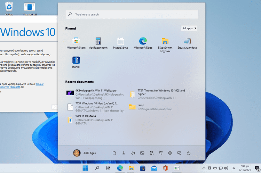Click AKIS tigas user account
Screen dimensions: 261x173
coord(85,153)
